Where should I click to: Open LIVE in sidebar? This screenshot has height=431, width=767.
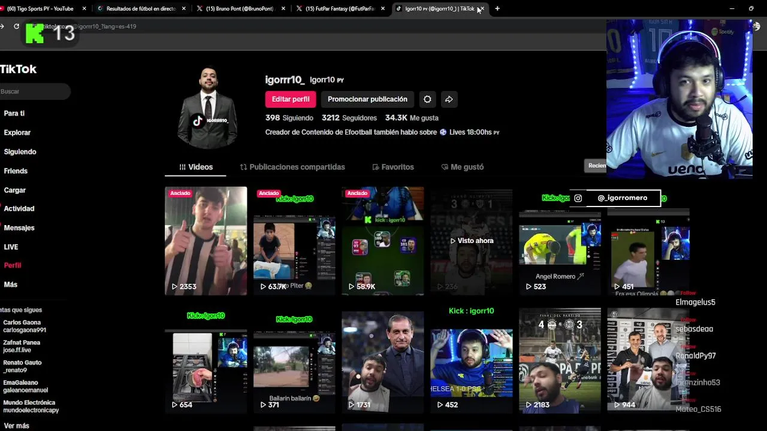tap(11, 247)
